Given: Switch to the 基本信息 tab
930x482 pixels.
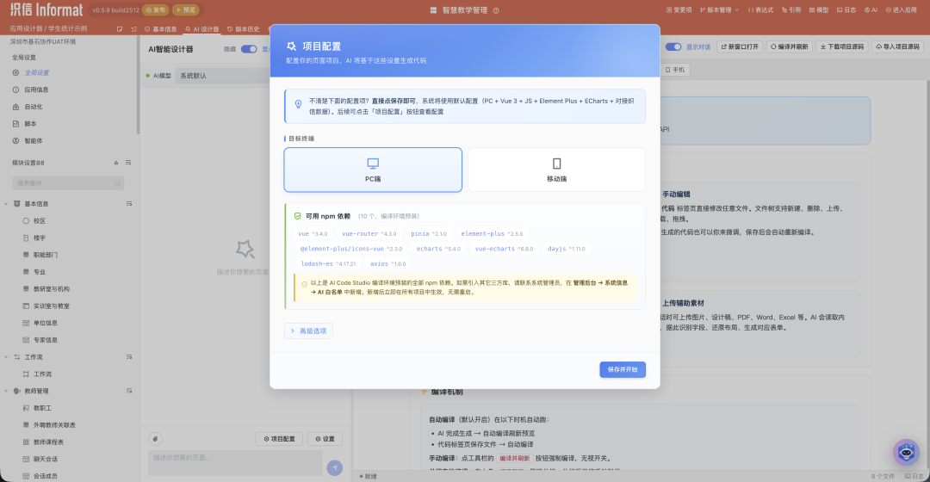Looking at the screenshot, I should (x=161, y=29).
